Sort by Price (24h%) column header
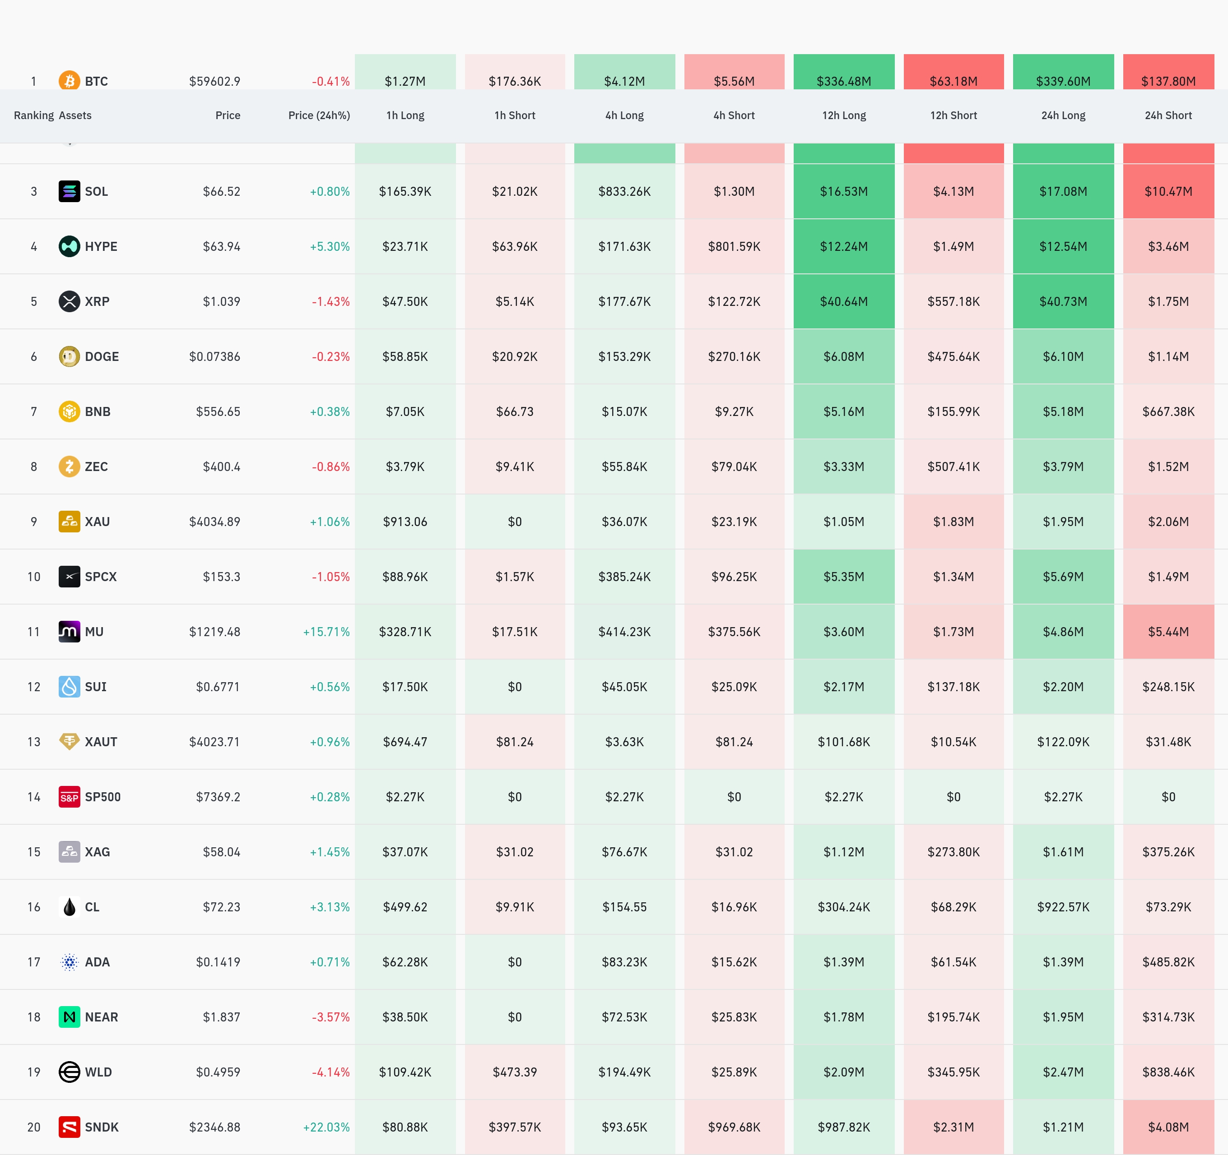Image resolution: width=1228 pixels, height=1155 pixels. (x=319, y=115)
